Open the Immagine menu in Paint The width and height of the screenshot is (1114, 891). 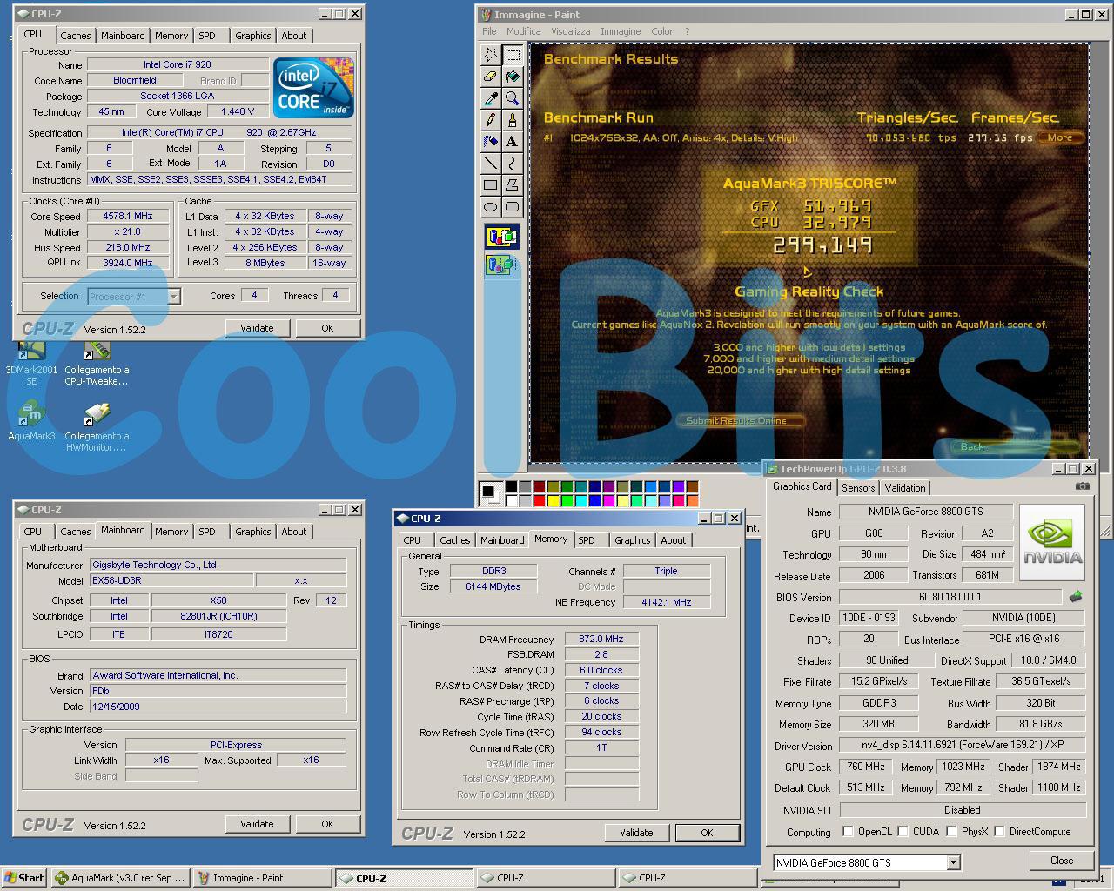click(x=621, y=31)
